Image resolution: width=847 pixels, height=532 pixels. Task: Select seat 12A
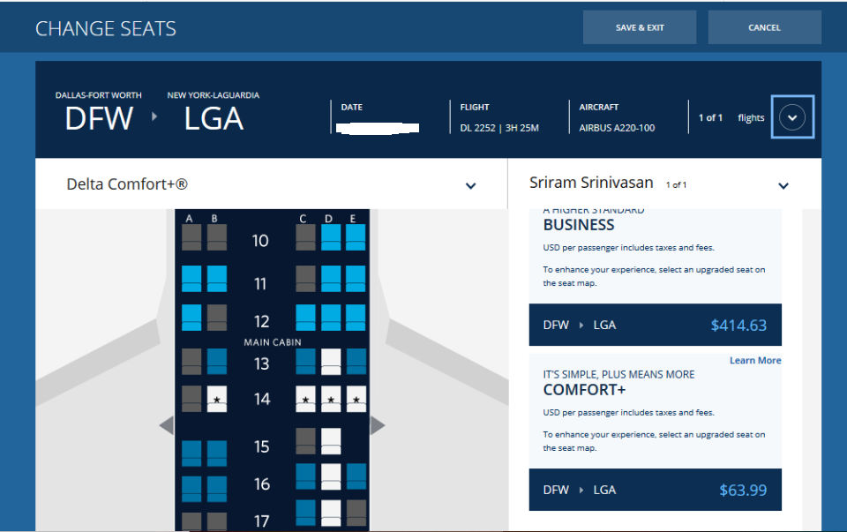[x=191, y=318]
